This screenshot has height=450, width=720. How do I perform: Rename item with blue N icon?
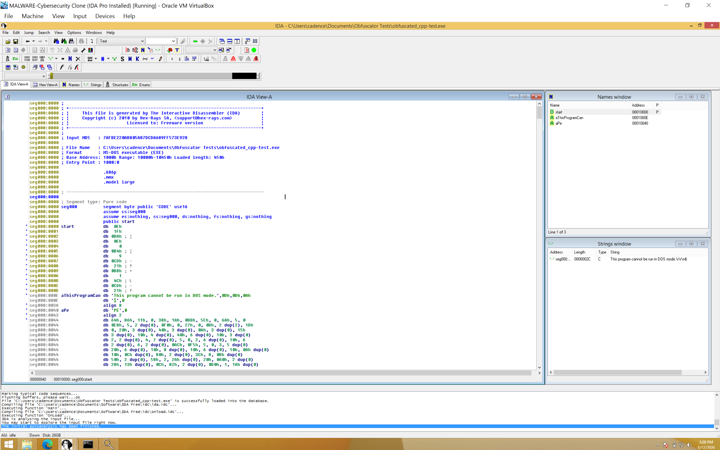coord(70,59)
